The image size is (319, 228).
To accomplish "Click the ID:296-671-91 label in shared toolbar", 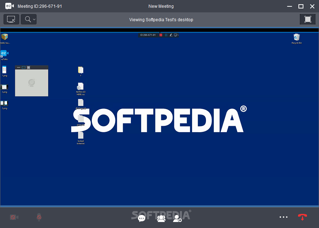I will [148, 35].
